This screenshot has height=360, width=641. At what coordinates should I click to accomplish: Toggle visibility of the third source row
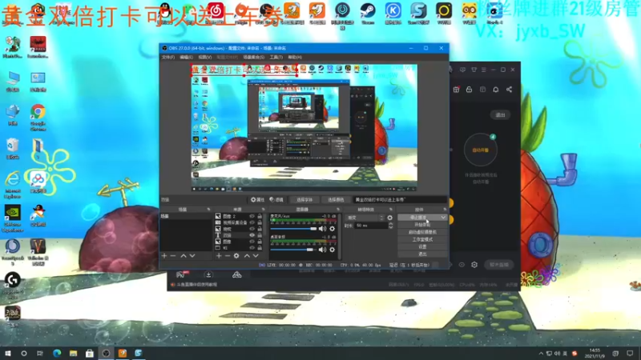252,229
